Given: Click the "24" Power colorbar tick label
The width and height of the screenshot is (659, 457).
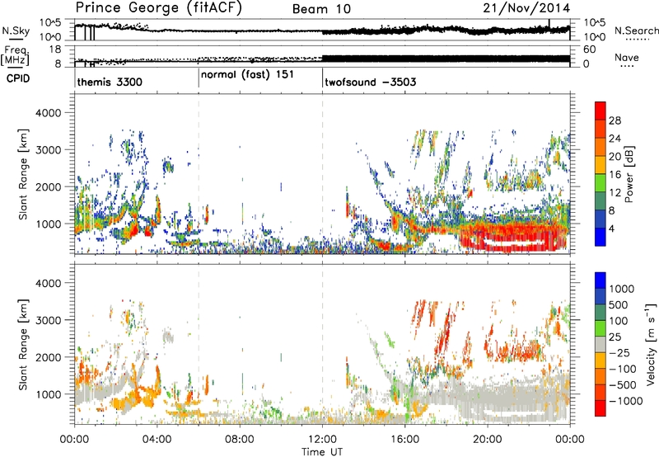Looking at the screenshot, I should [615, 139].
